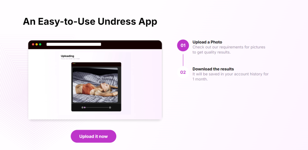The height and width of the screenshot is (150, 308).
Task: Click tiny window dots on inner preview panel
Action: (x=74, y=63)
